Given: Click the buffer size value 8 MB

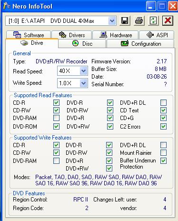Looking at the screenshot, I should 160,69.
